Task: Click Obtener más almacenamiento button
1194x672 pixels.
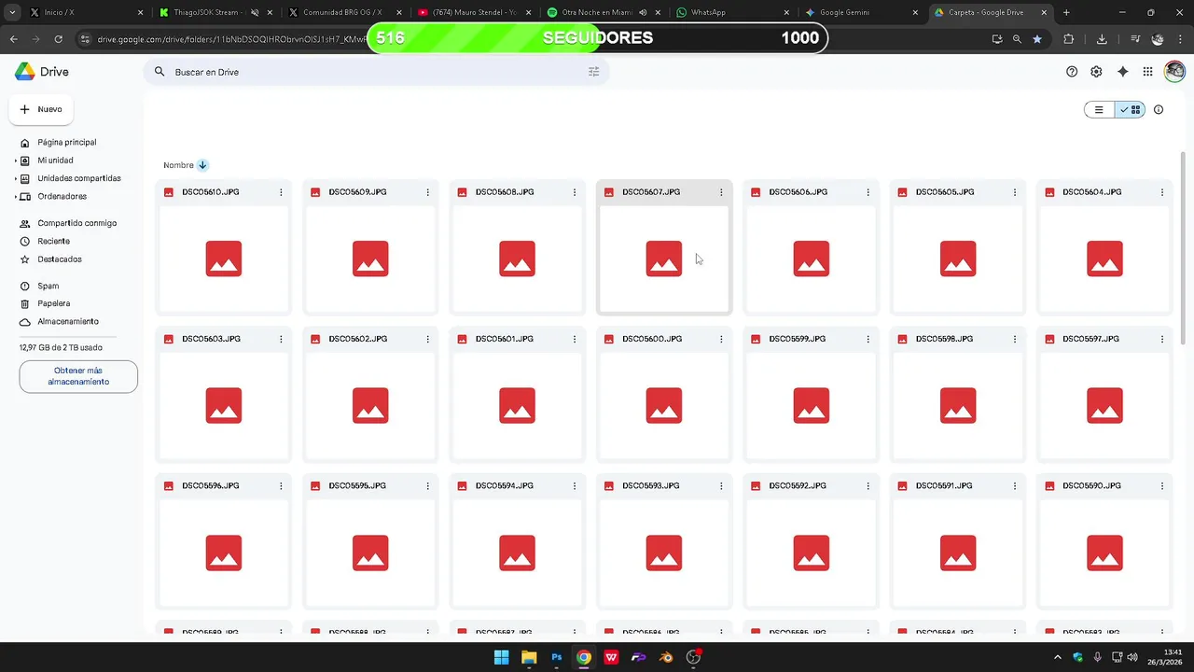Action: pos(78,376)
